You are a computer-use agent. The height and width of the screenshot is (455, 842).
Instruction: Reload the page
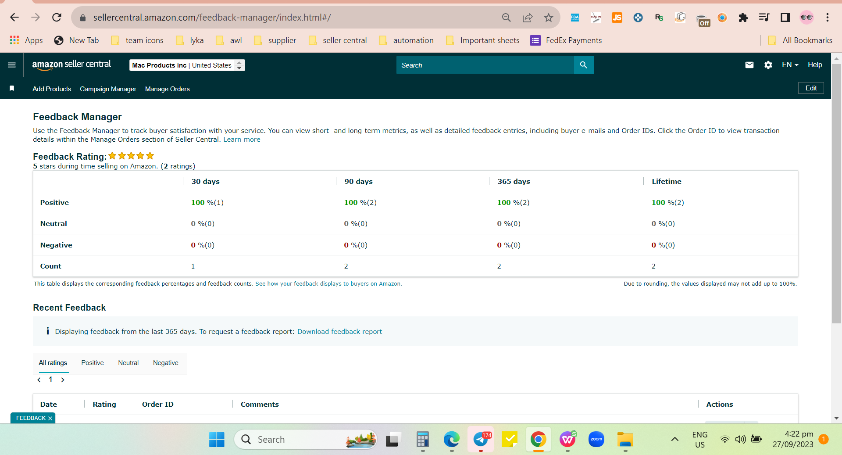tap(57, 18)
